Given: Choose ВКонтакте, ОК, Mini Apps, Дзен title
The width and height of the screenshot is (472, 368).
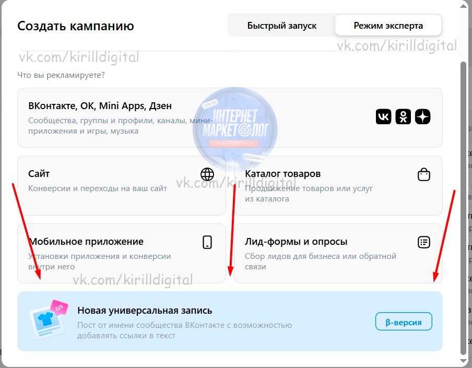Looking at the screenshot, I should coord(100,106).
